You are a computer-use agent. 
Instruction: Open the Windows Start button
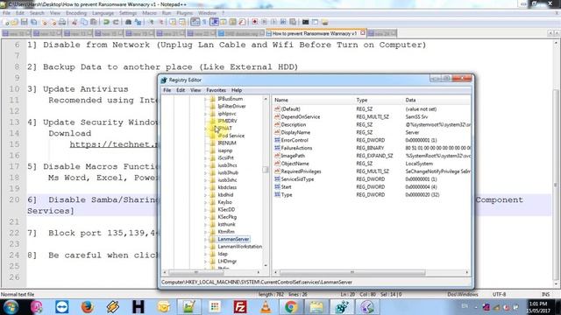10,307
